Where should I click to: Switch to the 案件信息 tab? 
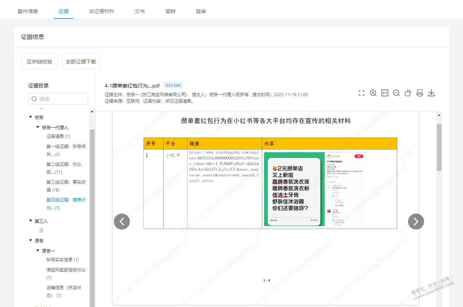coord(28,11)
